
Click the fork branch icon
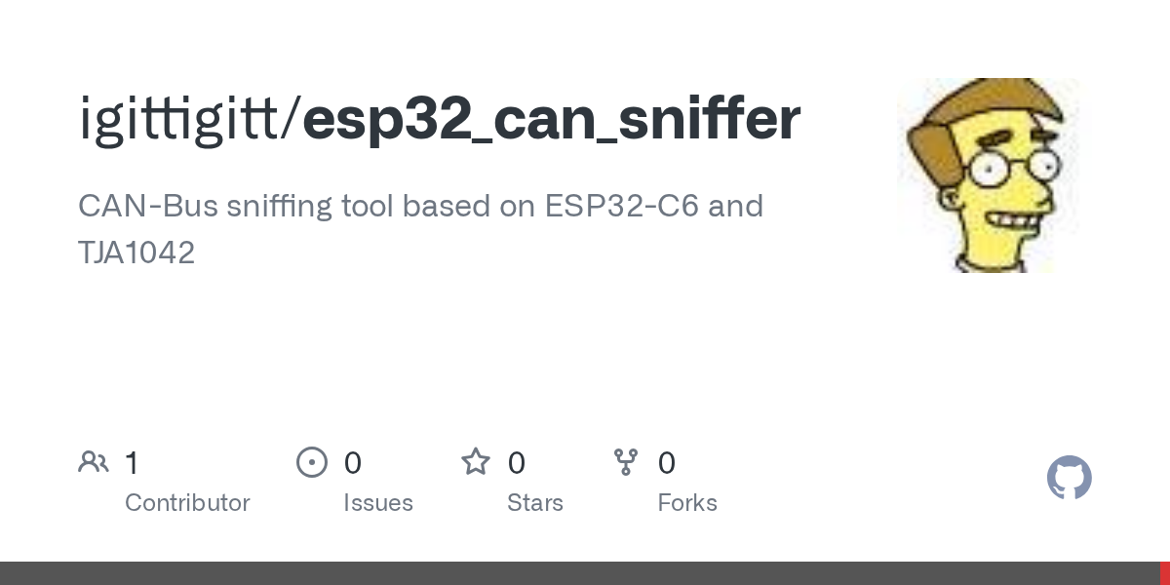(626, 462)
